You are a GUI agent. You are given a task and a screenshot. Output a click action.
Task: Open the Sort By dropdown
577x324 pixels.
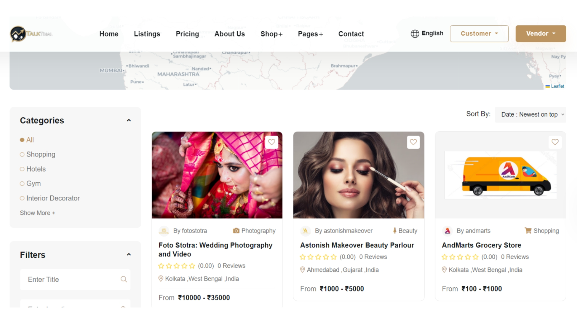[x=530, y=115]
